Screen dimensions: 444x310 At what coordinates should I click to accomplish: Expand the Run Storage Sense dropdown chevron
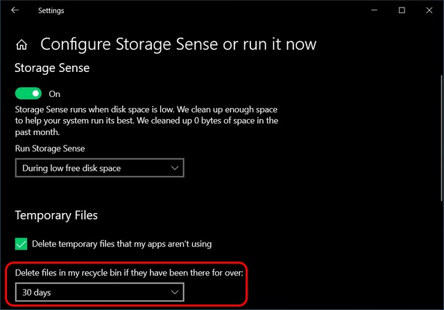point(175,168)
